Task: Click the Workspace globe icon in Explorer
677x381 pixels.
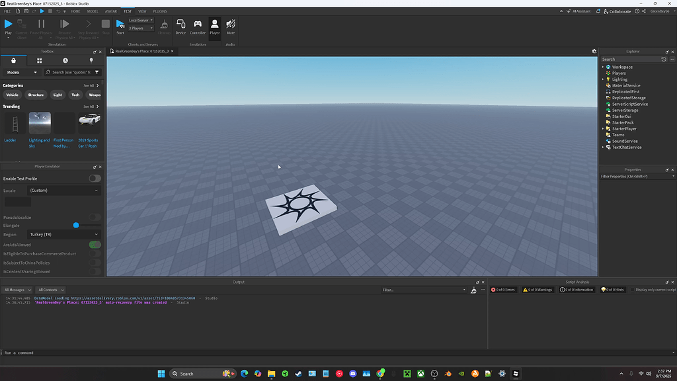Action: pos(608,67)
